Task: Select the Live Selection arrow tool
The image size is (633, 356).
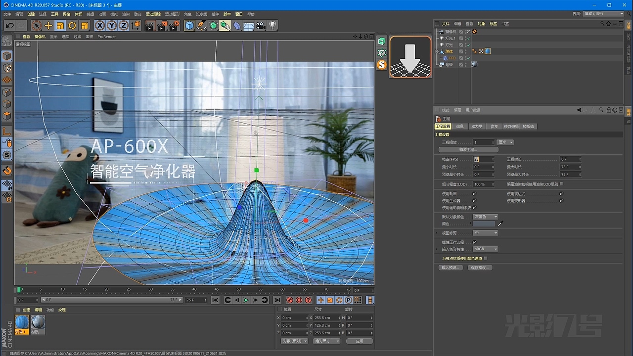Action: [37, 25]
